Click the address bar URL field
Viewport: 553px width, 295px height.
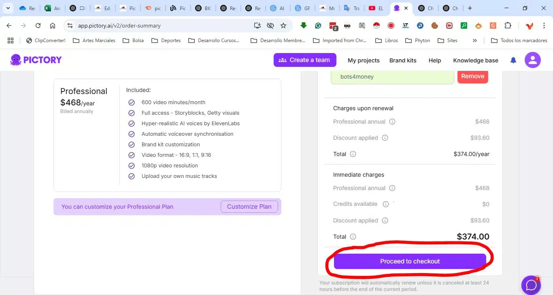162,26
